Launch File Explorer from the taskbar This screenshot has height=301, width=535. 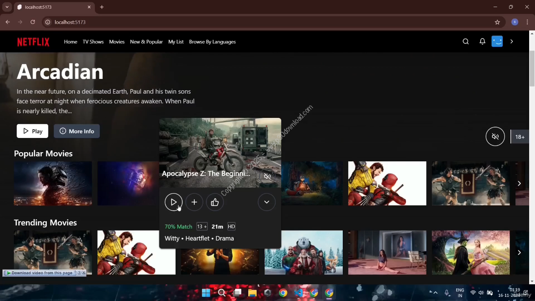(252, 293)
